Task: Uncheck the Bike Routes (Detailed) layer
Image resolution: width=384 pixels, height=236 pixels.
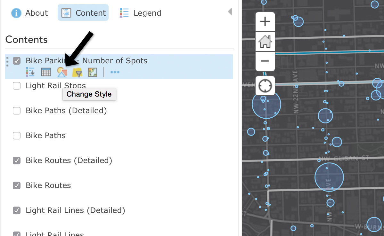Action: click(x=17, y=161)
